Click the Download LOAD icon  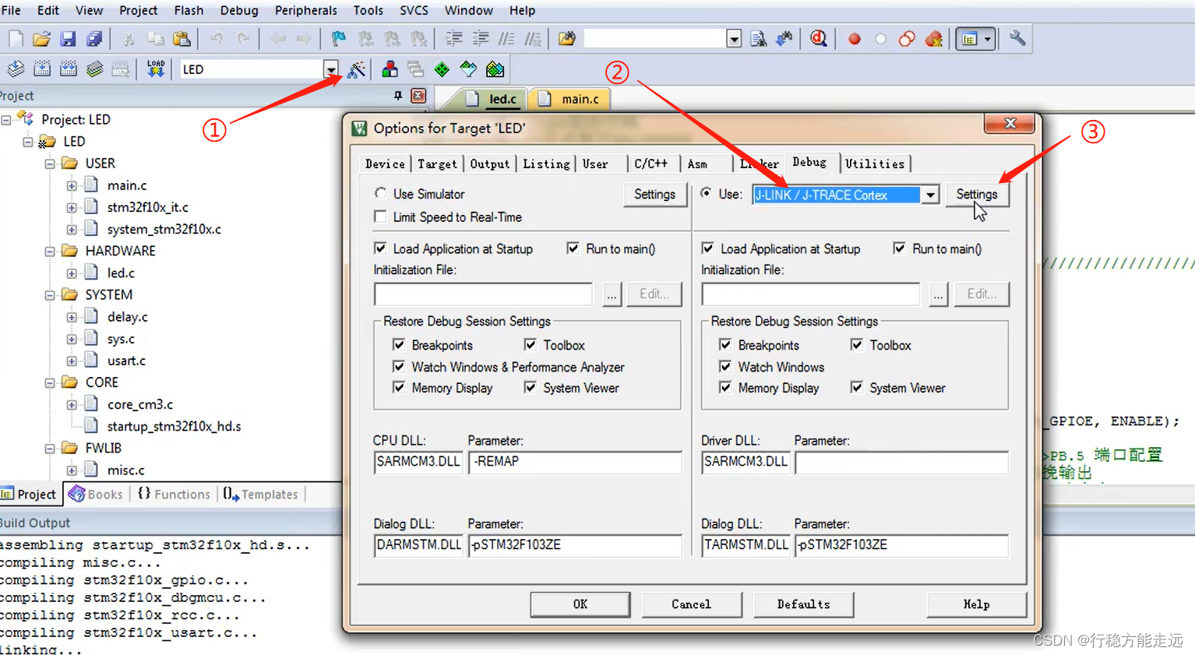click(x=156, y=69)
